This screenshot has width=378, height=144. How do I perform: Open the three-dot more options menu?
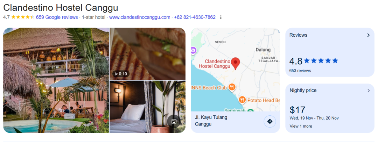[x=220, y=17]
